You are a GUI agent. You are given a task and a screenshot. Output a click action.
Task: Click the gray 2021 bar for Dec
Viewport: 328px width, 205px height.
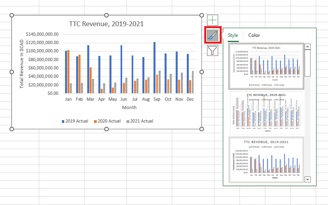tap(193, 82)
